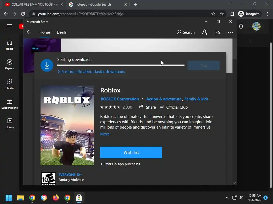Open 'Get more info about faster downloads'
The height and width of the screenshot is (204, 273).
91,72
